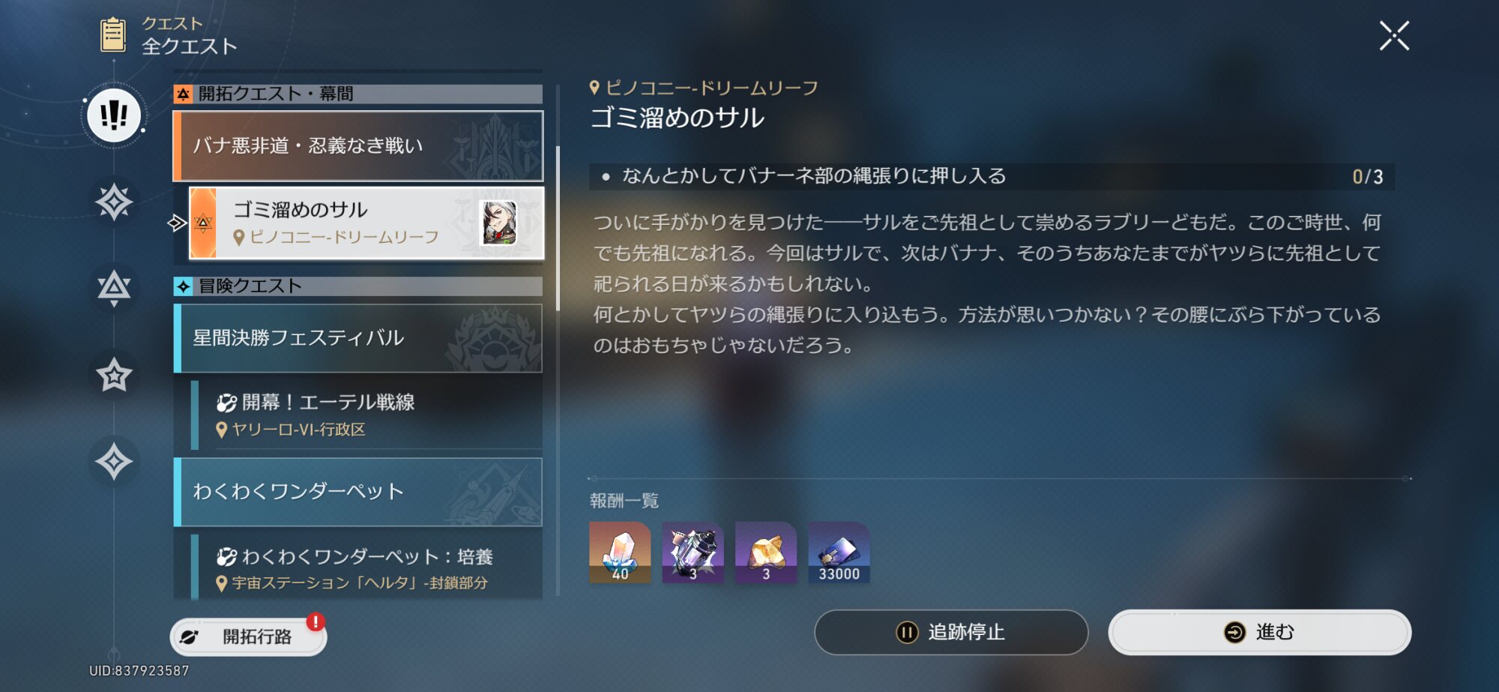Screen dimensions: 1499x692
Task: Click the Stellar Jade reward icon
Action: [x=620, y=553]
